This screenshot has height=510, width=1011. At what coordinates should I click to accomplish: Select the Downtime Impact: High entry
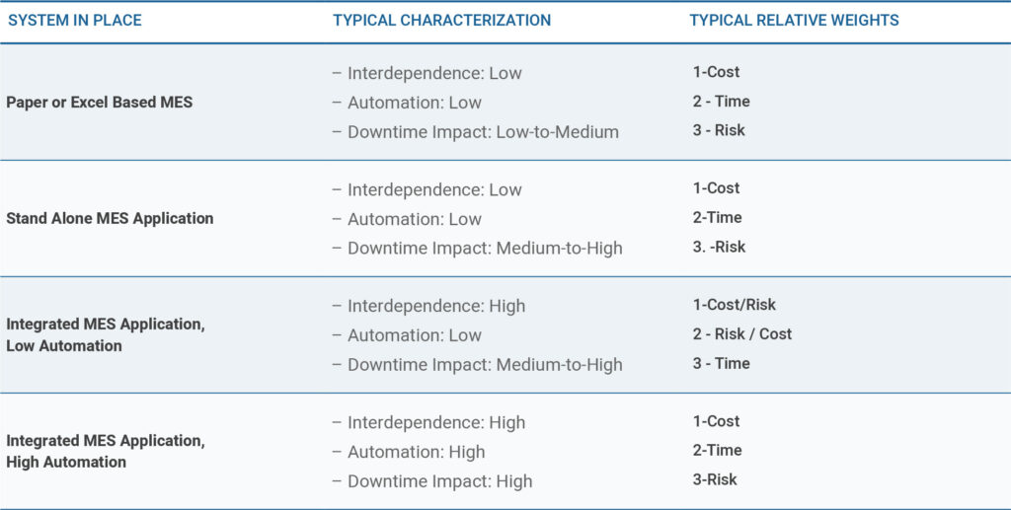pyautogui.click(x=439, y=481)
